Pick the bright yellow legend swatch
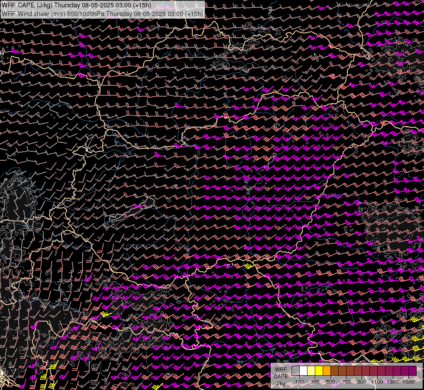The width and height of the screenshot is (424, 390). tap(319, 371)
